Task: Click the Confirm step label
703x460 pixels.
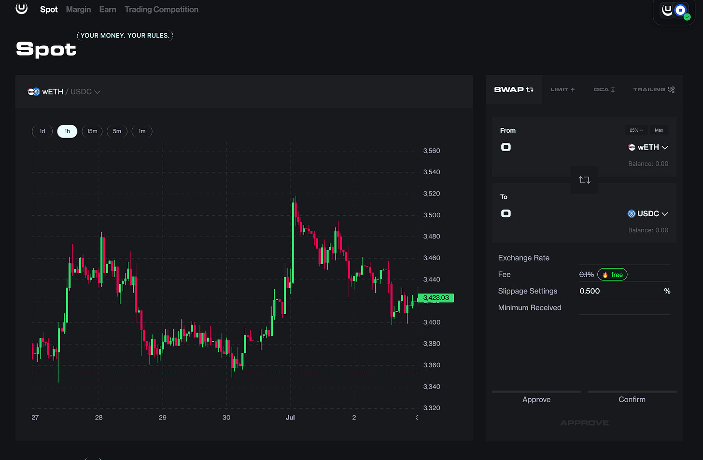Action: 632,400
